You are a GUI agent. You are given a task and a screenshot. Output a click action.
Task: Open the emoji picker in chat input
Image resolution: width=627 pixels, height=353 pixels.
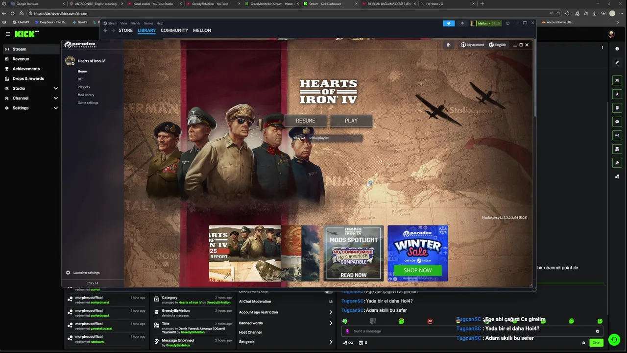point(598,331)
